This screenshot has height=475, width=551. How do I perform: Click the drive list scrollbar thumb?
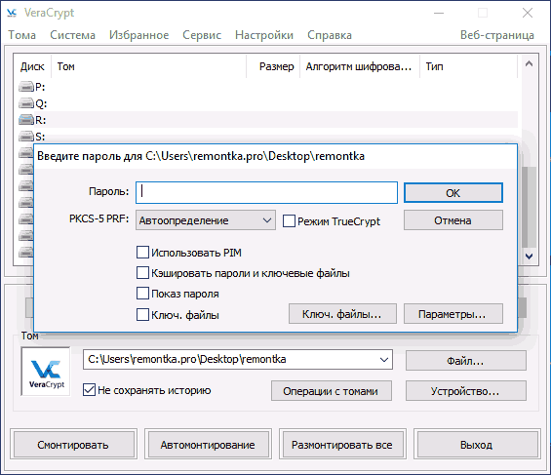[x=529, y=208]
